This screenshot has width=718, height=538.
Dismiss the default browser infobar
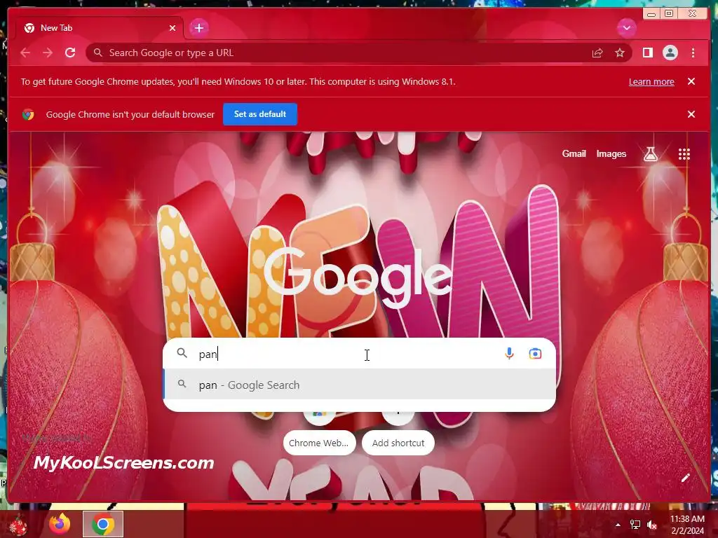(691, 114)
